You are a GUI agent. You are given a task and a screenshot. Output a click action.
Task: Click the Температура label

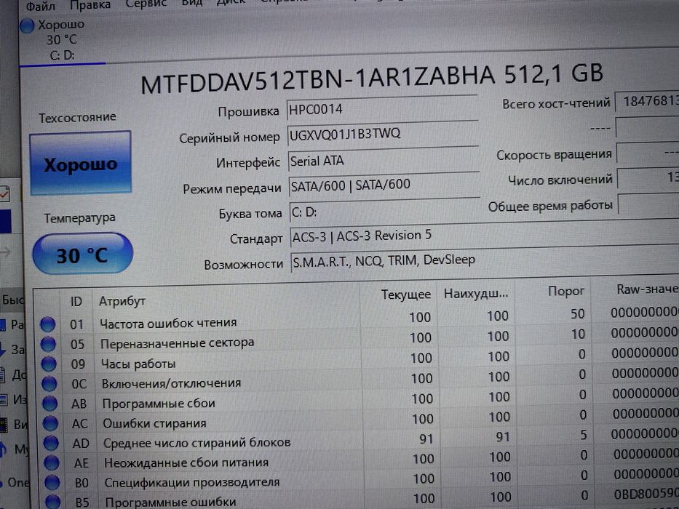coord(79,217)
